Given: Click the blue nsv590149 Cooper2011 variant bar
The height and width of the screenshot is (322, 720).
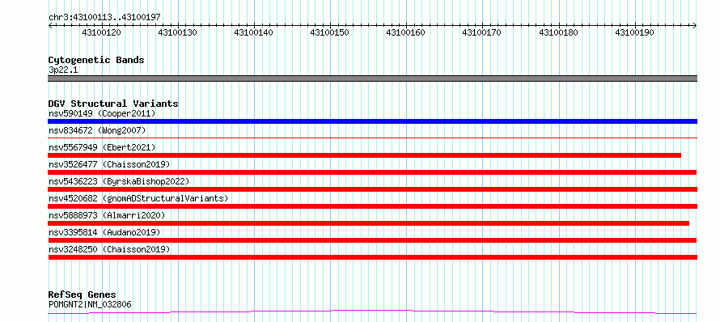Looking at the screenshot, I should (372, 121).
